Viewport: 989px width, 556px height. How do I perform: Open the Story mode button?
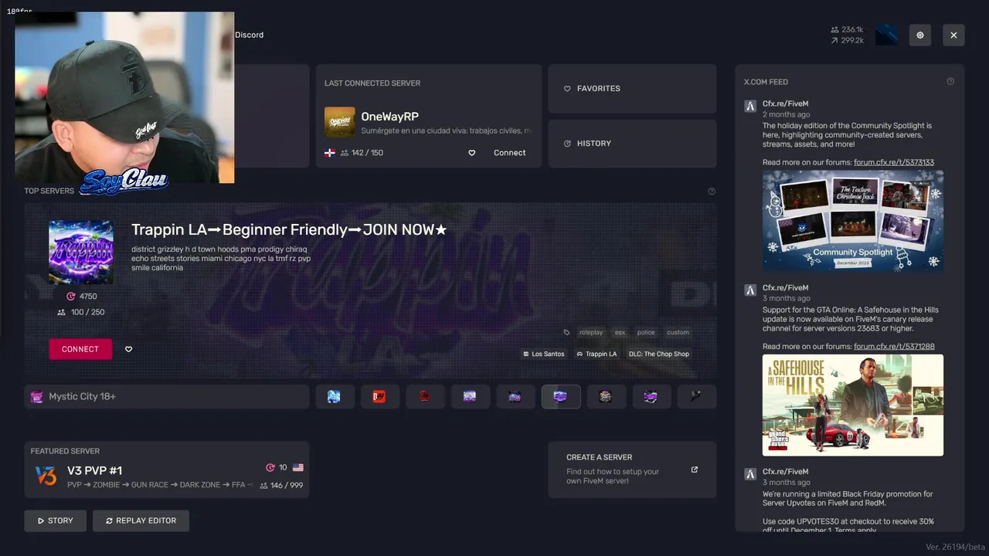point(56,520)
